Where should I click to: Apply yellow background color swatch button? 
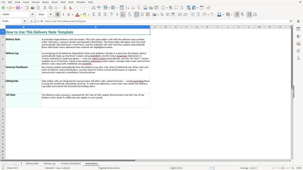tap(85, 15)
